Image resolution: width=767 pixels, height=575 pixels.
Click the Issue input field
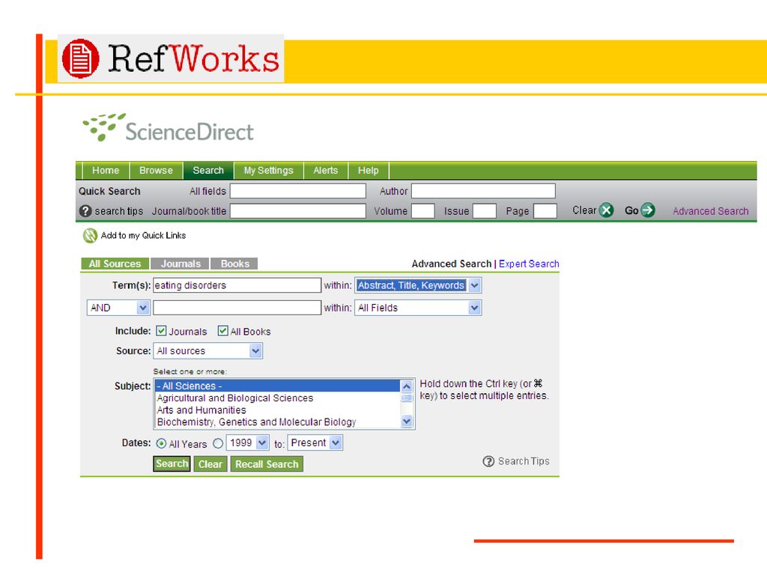pyautogui.click(x=485, y=210)
